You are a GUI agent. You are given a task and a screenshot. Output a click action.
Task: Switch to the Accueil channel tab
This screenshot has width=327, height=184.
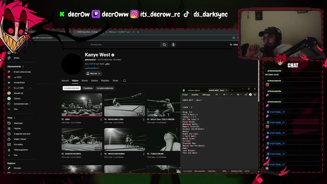tap(65, 81)
